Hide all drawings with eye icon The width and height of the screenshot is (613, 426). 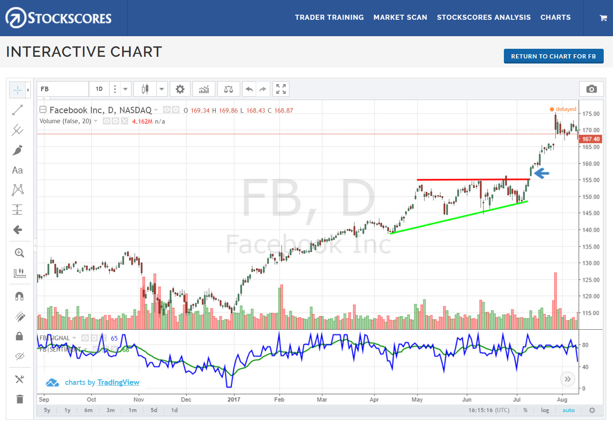[x=19, y=356]
